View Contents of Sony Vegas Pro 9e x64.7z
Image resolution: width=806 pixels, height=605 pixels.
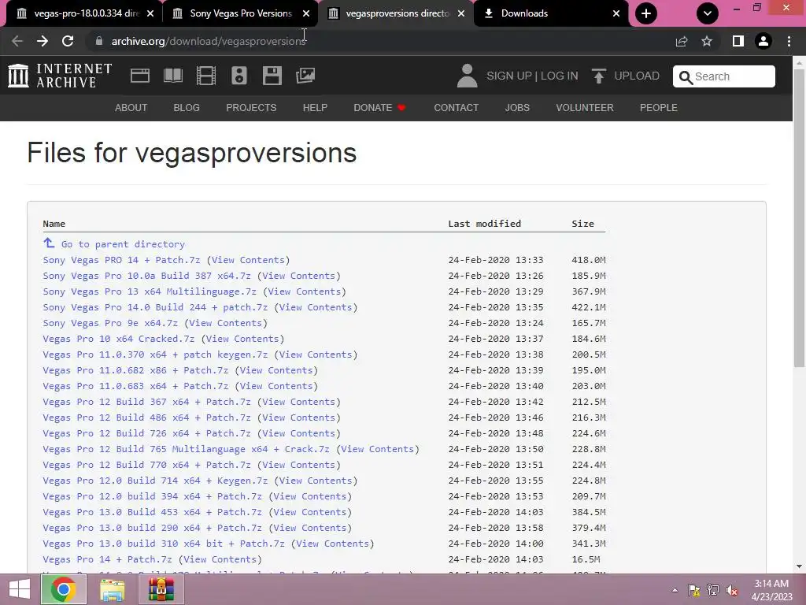(226, 323)
